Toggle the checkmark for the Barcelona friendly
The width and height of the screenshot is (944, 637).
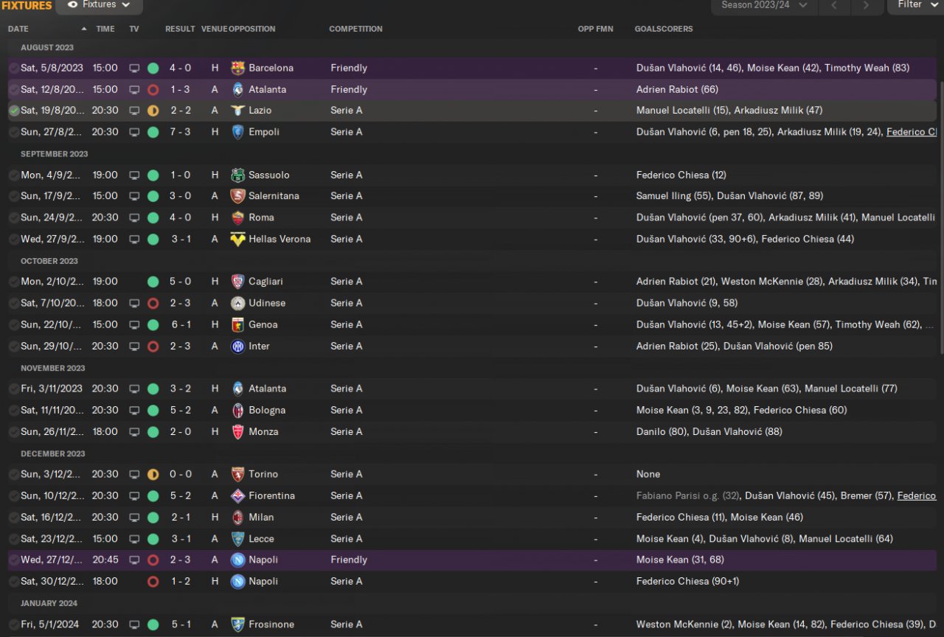14,68
